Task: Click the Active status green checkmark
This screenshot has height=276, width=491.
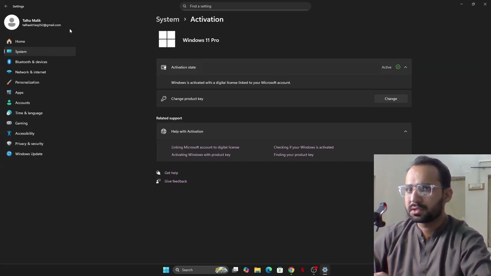Action: 398,67
